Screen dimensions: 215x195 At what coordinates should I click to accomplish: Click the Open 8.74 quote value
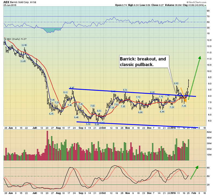[121, 5]
